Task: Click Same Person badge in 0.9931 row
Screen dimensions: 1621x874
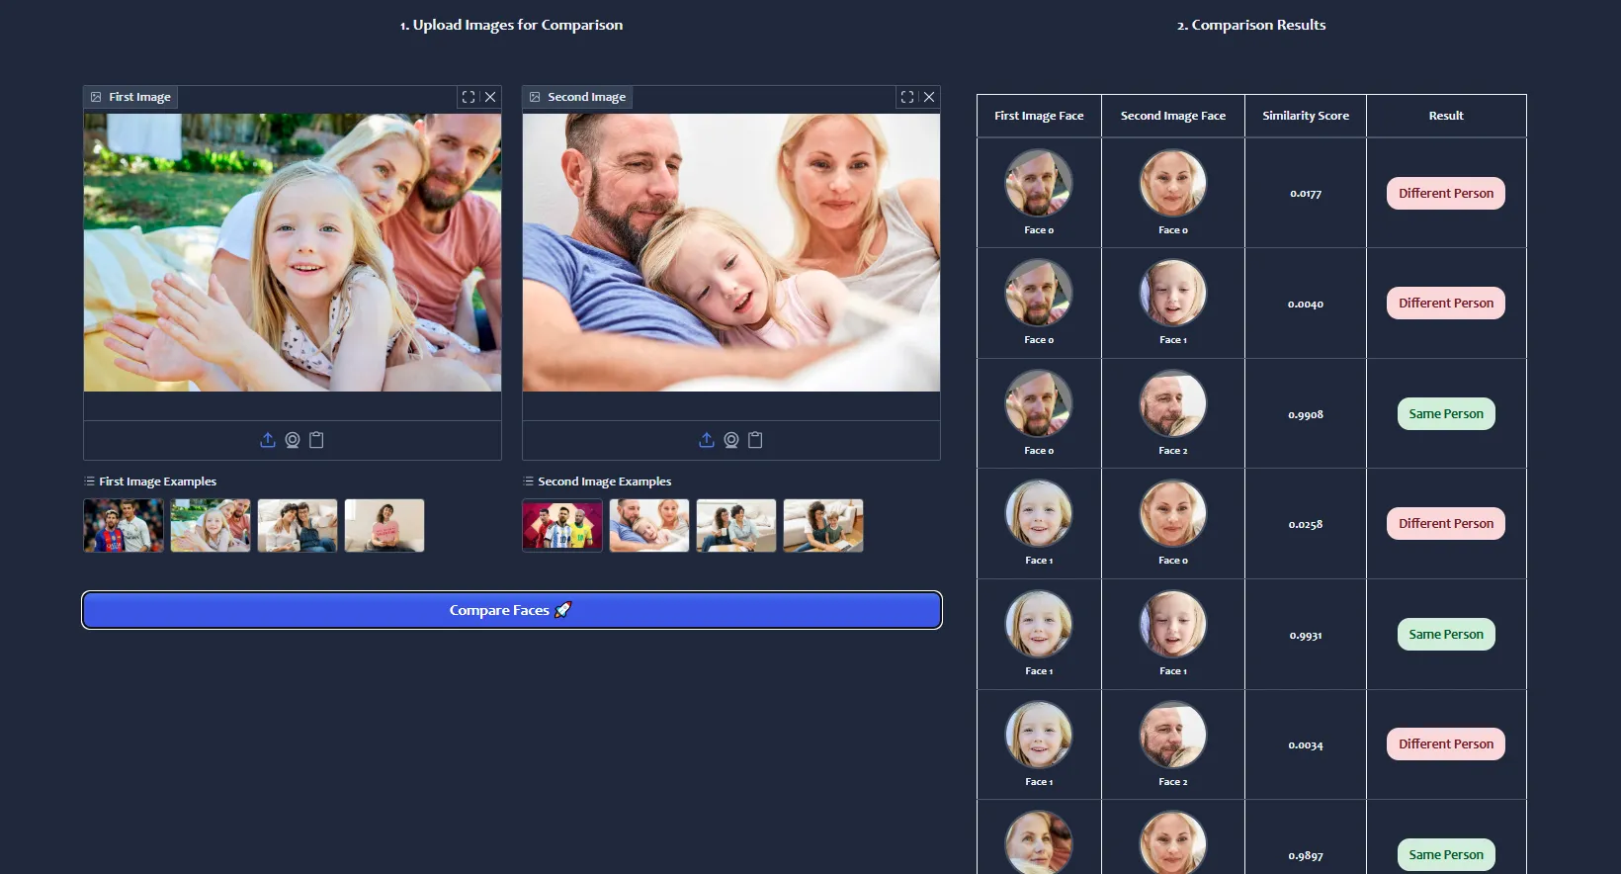Action: pos(1446,634)
